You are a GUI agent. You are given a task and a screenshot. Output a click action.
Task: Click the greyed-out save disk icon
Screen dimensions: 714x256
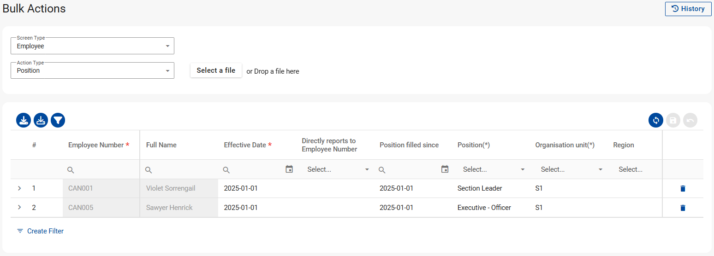pos(673,121)
